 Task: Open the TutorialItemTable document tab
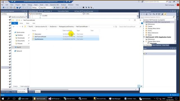63,11
